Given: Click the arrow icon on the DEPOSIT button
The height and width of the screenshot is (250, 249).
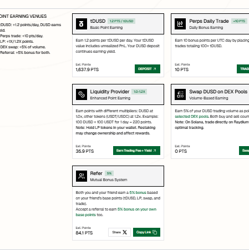Looking at the screenshot, I should 155,69.
